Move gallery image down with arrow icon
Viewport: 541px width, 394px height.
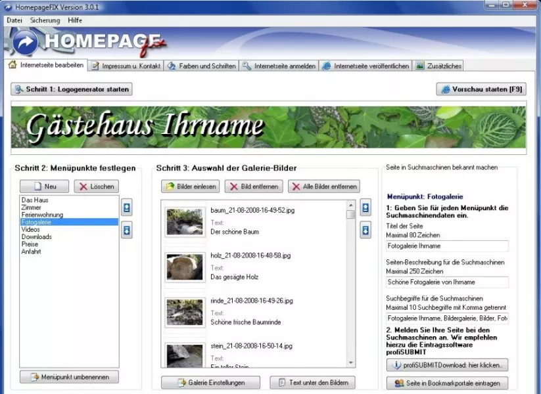[x=365, y=230]
